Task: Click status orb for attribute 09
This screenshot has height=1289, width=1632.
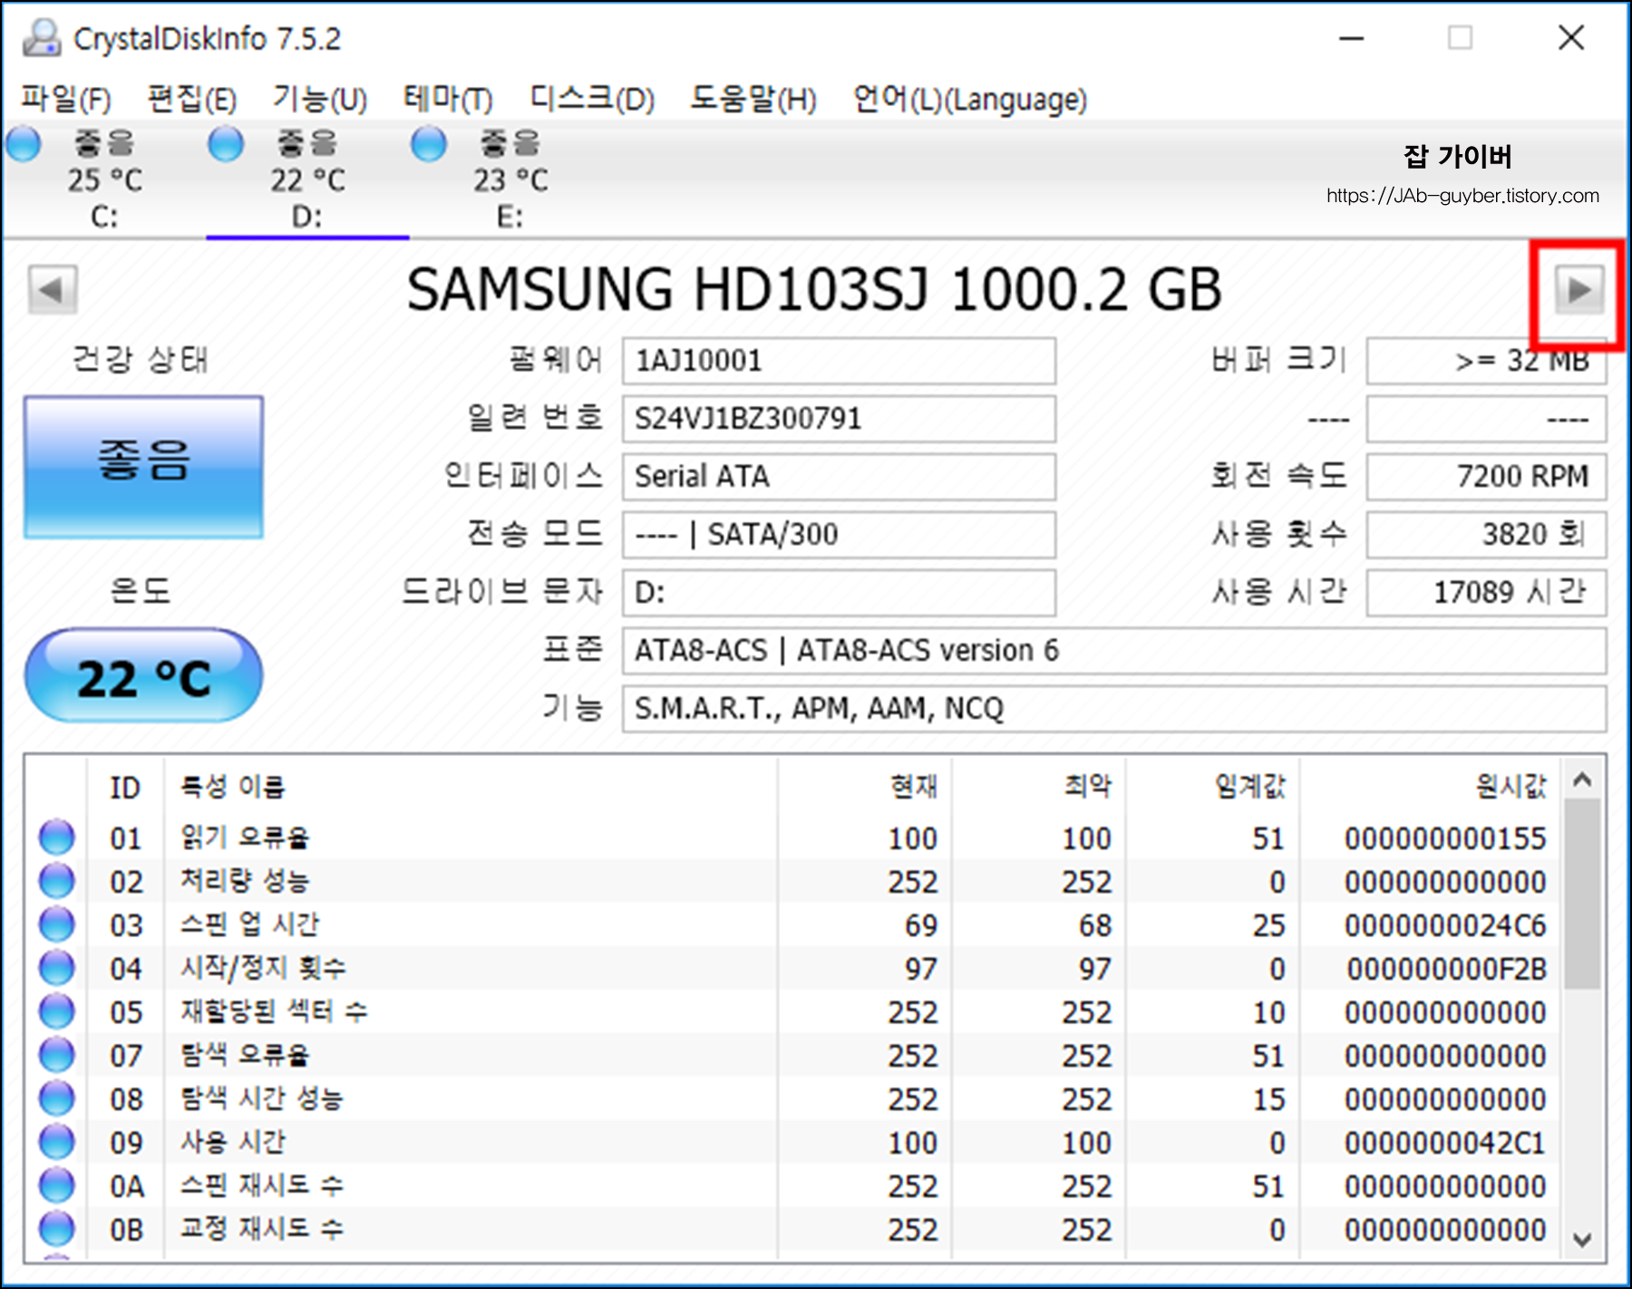Action: pos(56,1141)
